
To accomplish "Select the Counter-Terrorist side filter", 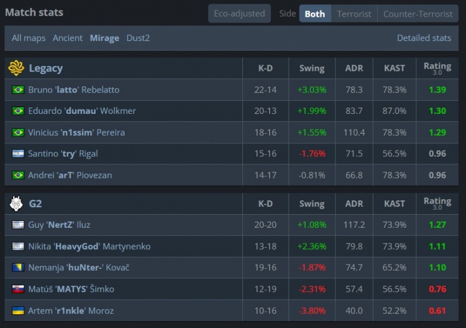I will pyautogui.click(x=418, y=14).
